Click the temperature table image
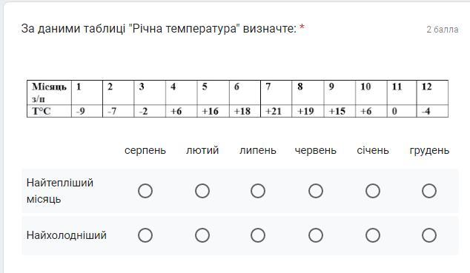 (x=237, y=98)
